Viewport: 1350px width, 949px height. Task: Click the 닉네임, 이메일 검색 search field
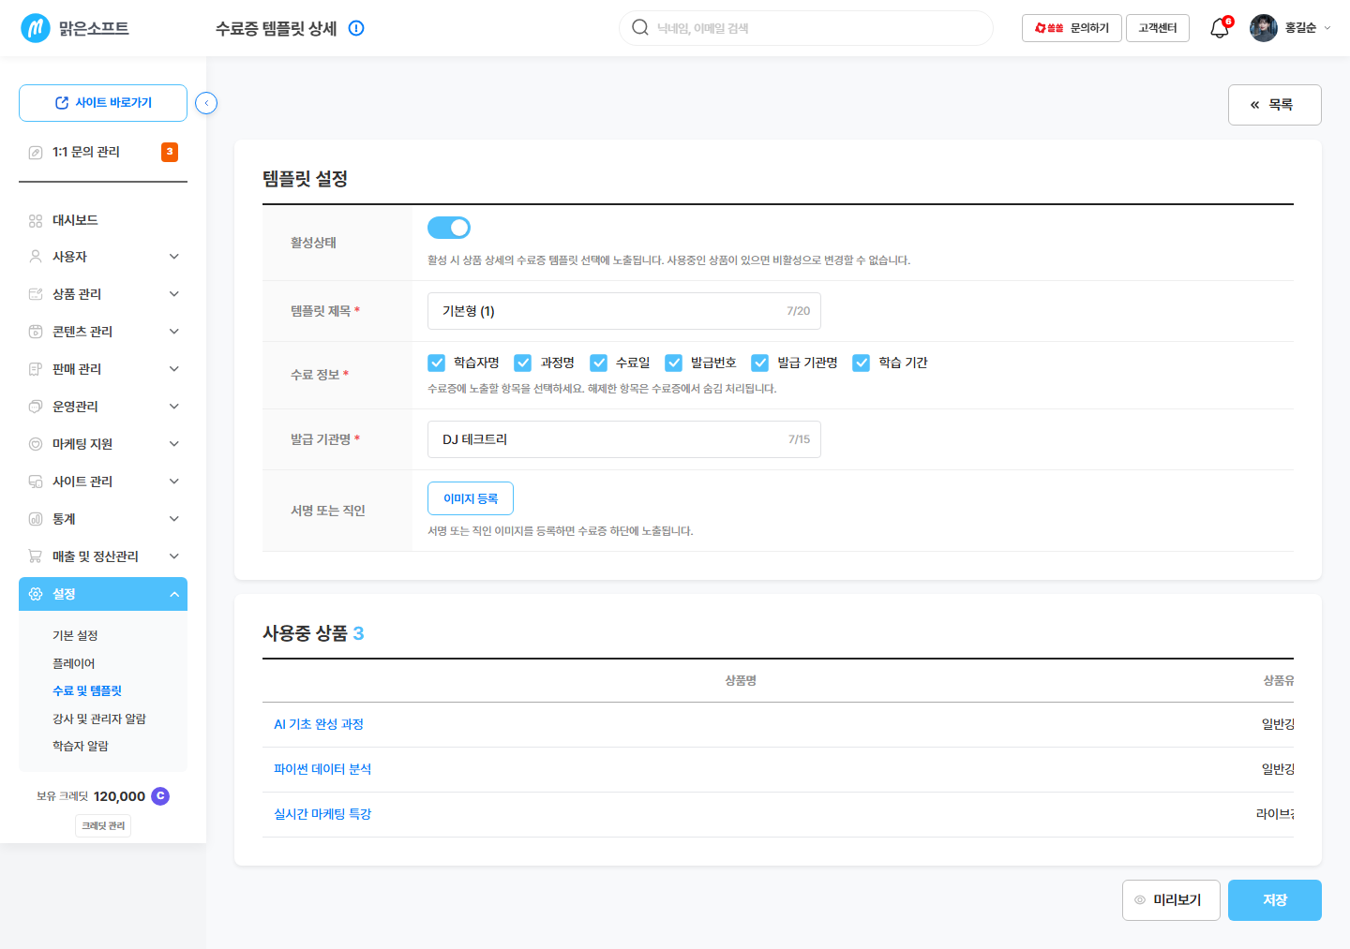(806, 28)
